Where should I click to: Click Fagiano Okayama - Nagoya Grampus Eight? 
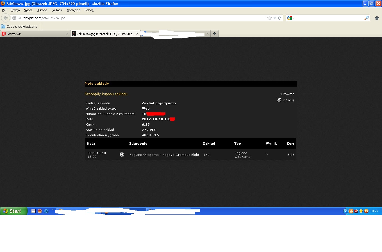[x=165, y=155]
